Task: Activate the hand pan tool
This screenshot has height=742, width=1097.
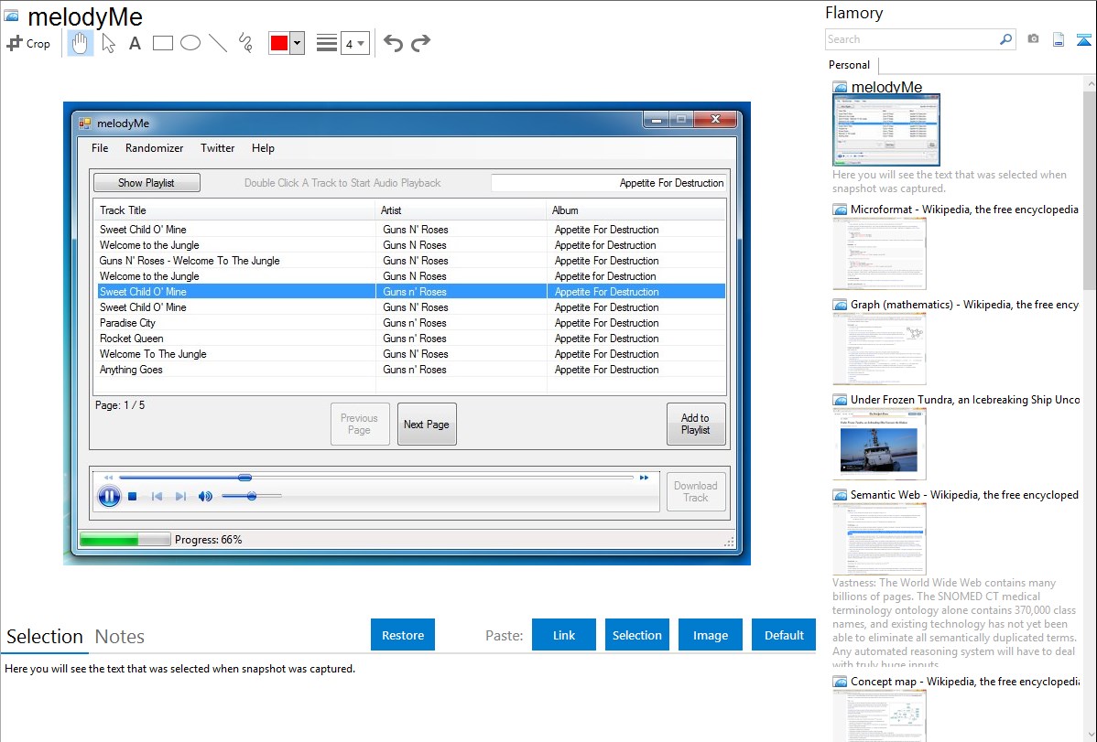Action: tap(81, 43)
